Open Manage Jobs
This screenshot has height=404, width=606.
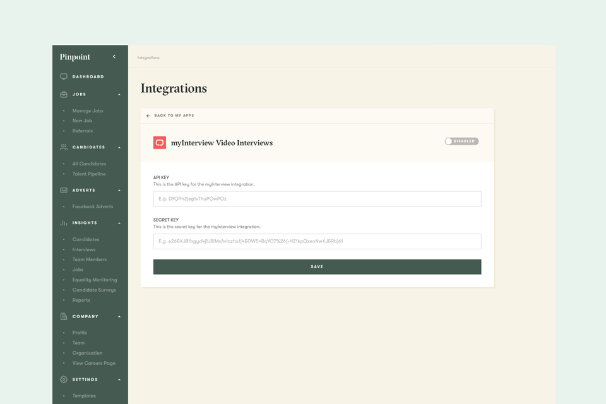click(88, 111)
